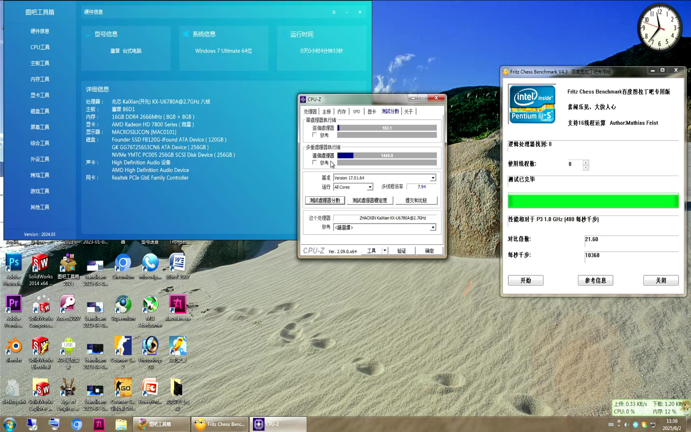Switch to 显卡 tab in CPU-Z
Viewport: 691px width, 432px height.
coord(372,111)
